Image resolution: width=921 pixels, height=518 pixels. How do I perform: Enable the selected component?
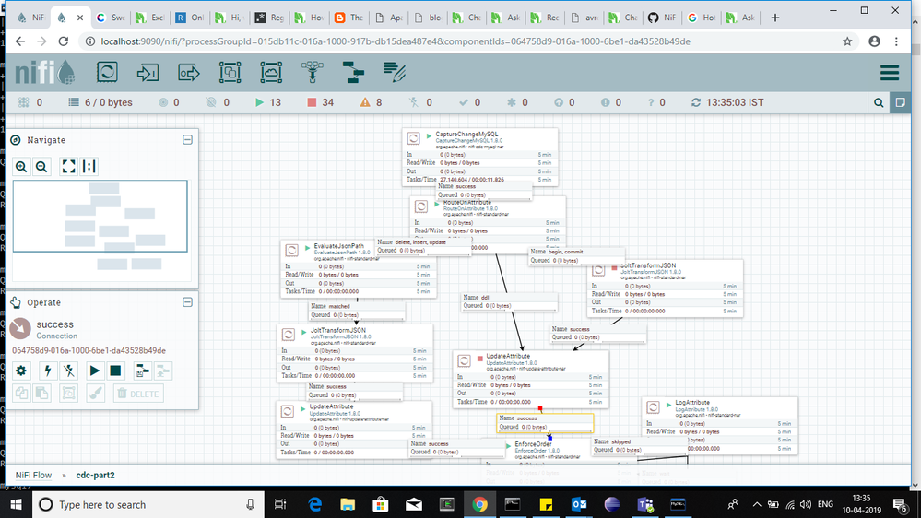[45, 371]
